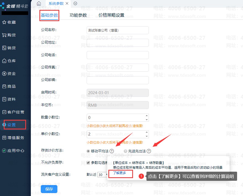Close the 系统参数 tab
This screenshot has height=196, width=243.
[x=67, y=3]
